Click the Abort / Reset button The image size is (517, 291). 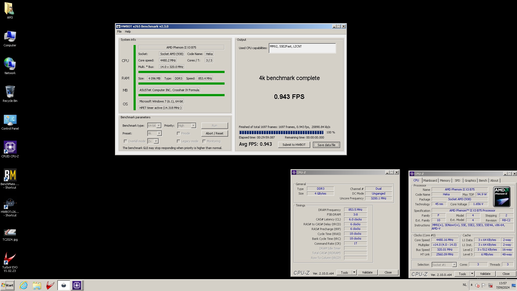pyautogui.click(x=215, y=133)
